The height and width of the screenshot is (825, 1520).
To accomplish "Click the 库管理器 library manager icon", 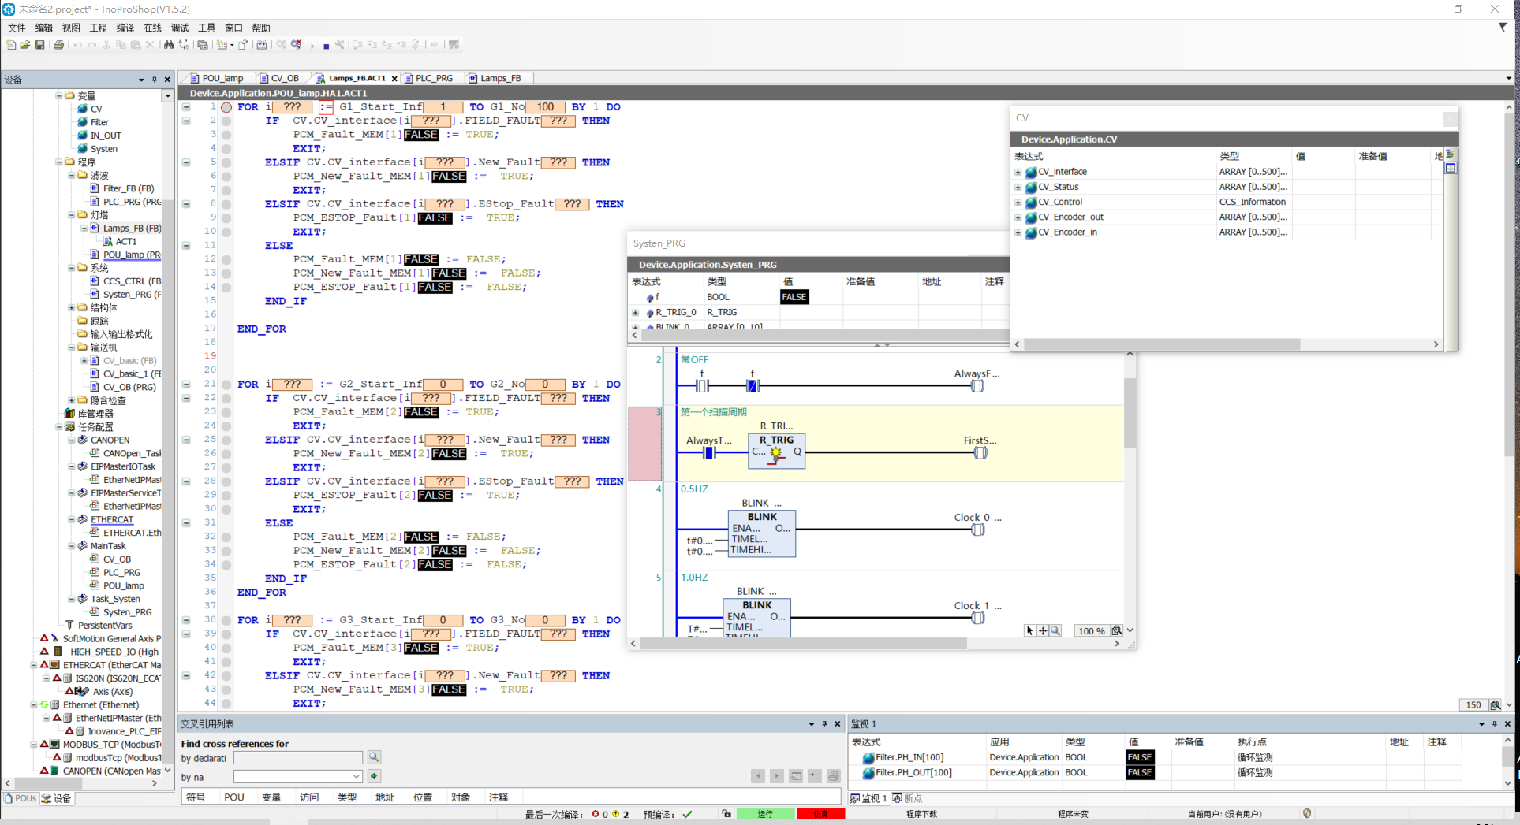I will 69,414.
